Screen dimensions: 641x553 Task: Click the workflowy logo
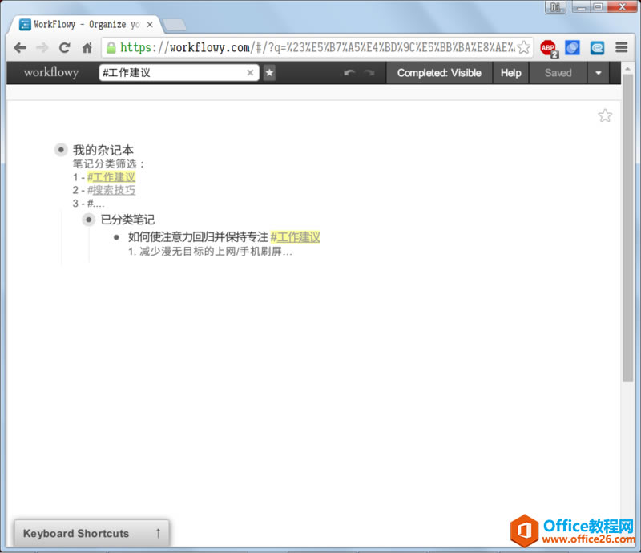(50, 72)
